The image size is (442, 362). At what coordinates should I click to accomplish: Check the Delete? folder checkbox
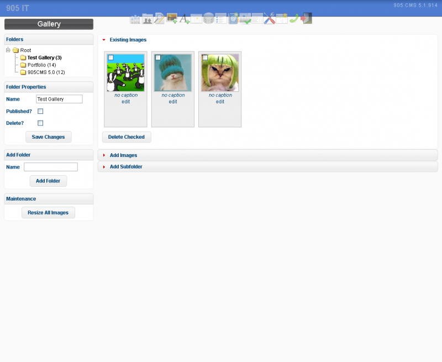40,123
